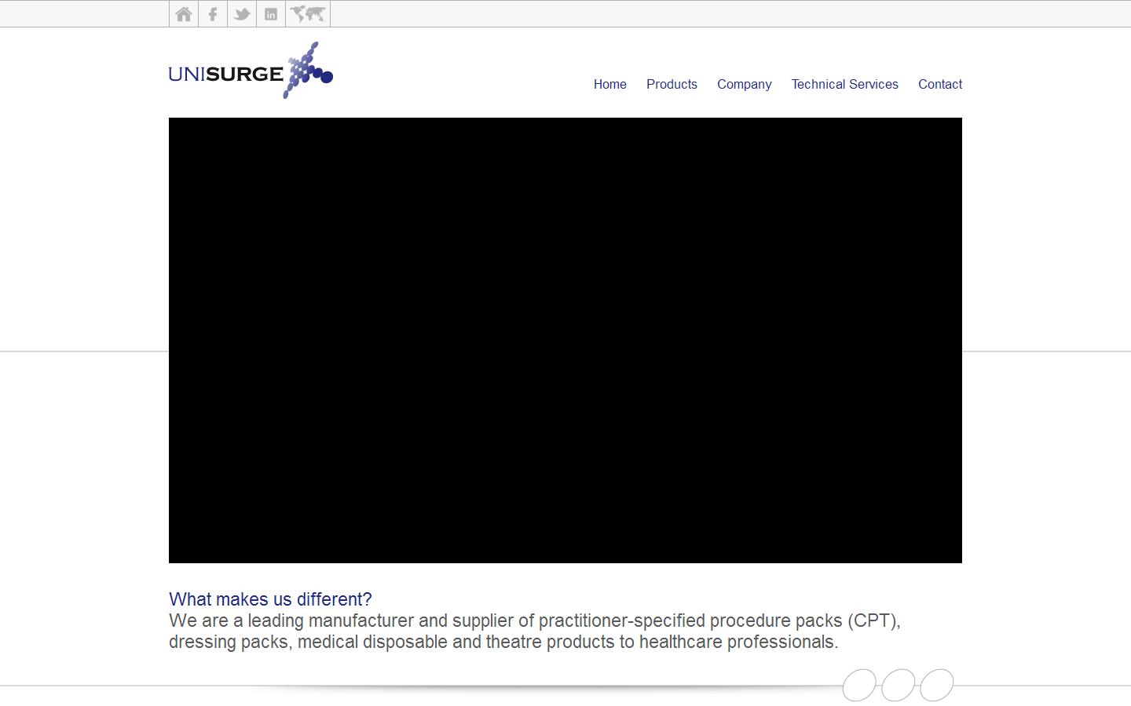Click the black hero slideshow area
Screen dimensions: 1131x706
(x=565, y=340)
